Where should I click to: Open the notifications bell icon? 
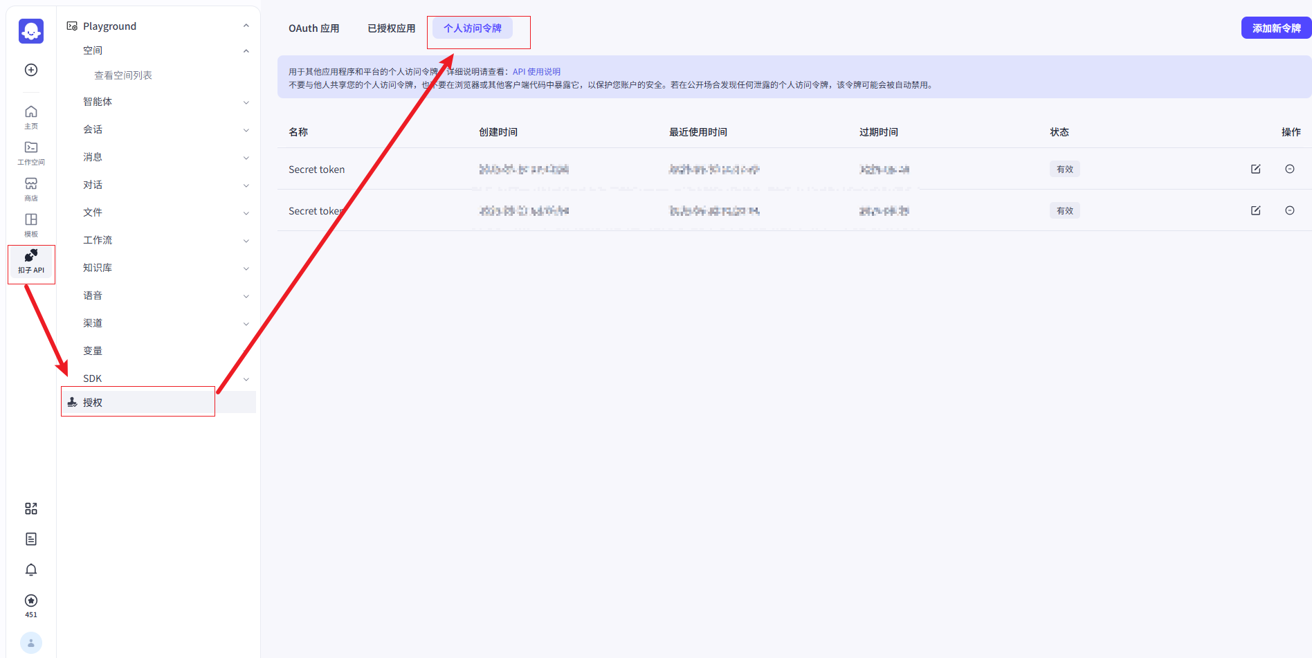tap(31, 569)
